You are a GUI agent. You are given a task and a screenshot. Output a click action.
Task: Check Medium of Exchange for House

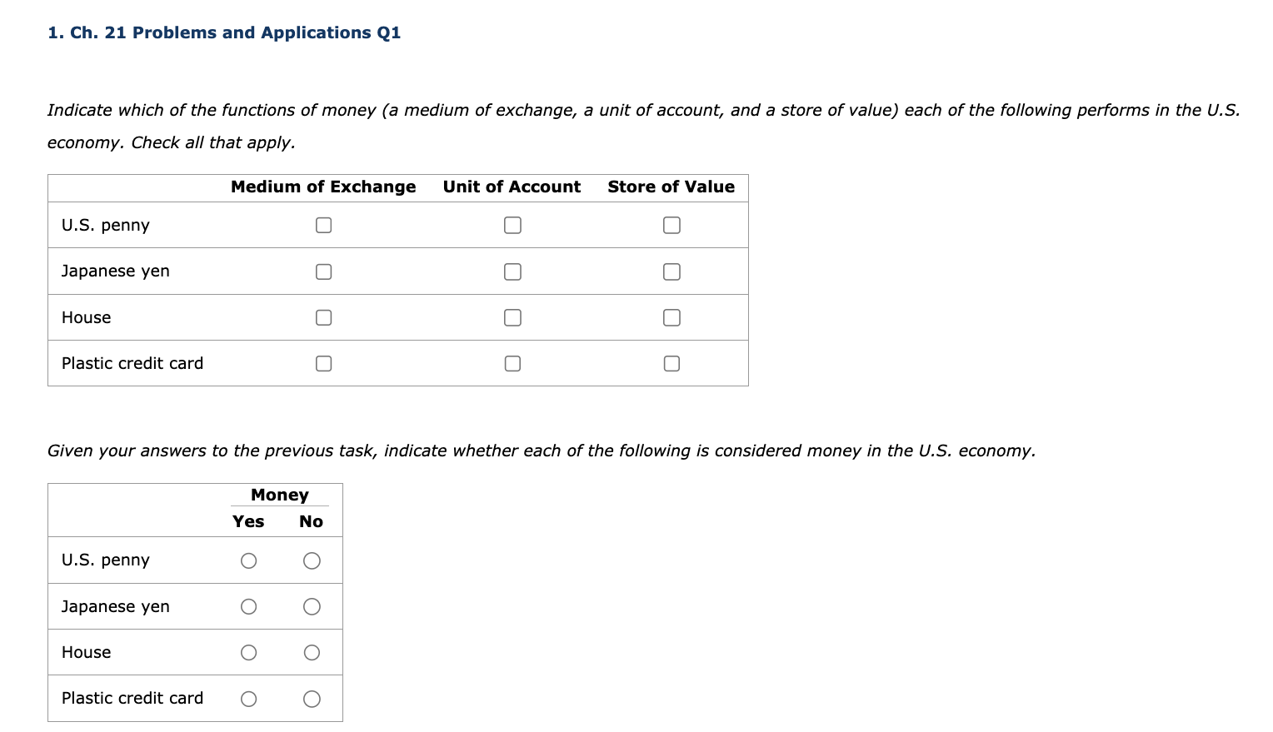(323, 317)
